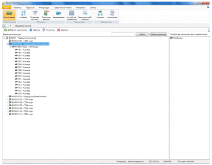Open Разделы in the ribbon

100,15
